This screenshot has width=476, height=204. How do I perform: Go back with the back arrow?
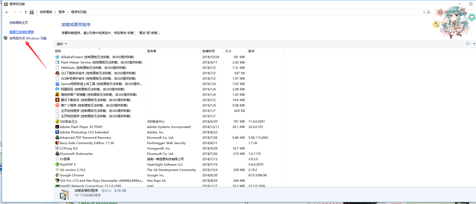pyautogui.click(x=7, y=12)
